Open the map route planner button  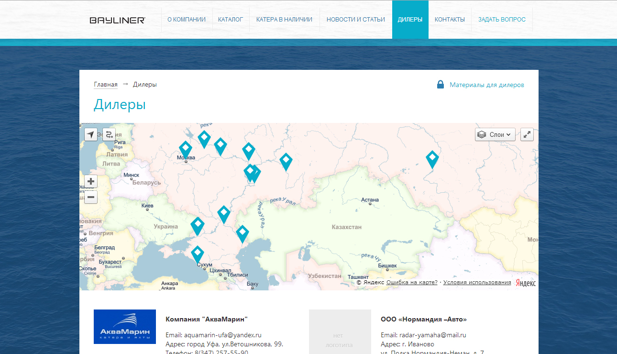109,134
